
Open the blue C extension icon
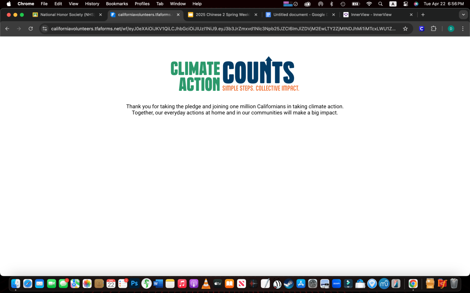pos(422,29)
